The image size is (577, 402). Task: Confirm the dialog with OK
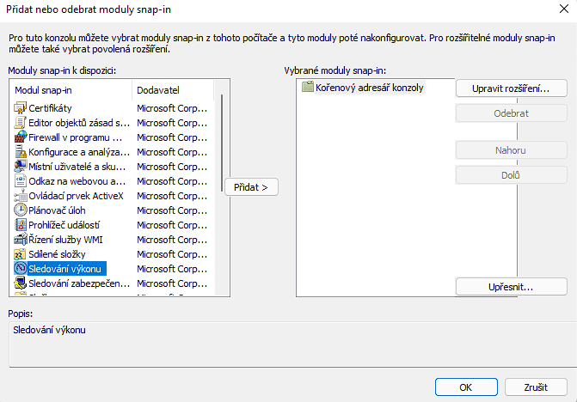[466, 387]
